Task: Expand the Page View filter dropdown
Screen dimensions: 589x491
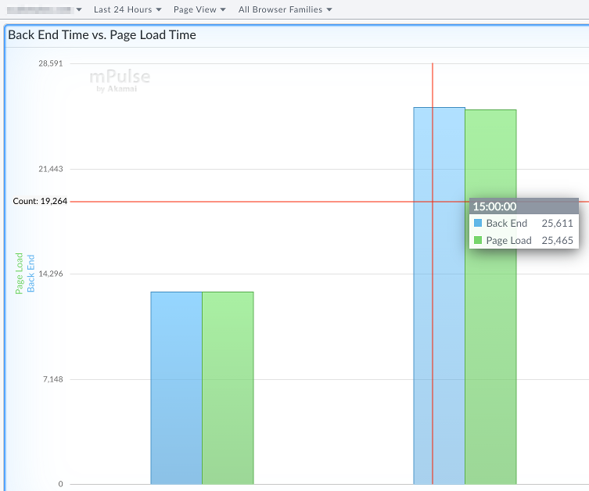Action: [199, 9]
